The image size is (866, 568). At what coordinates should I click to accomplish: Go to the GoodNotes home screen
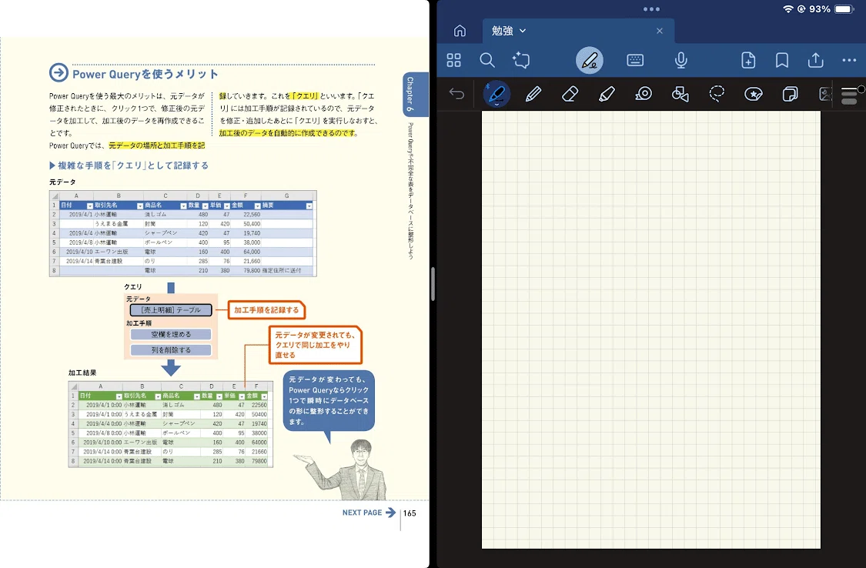click(460, 31)
